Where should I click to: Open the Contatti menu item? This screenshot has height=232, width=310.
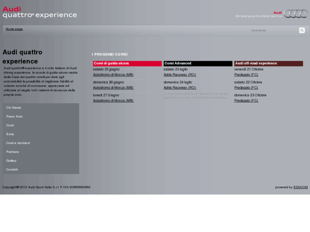(12, 169)
